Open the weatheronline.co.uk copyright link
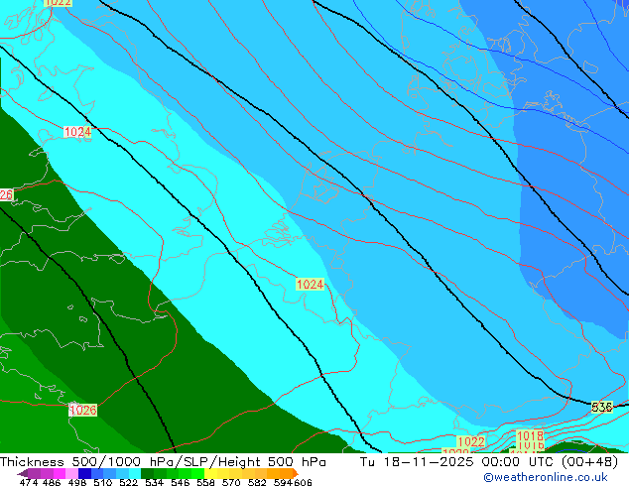The image size is (629, 486). [x=546, y=477]
